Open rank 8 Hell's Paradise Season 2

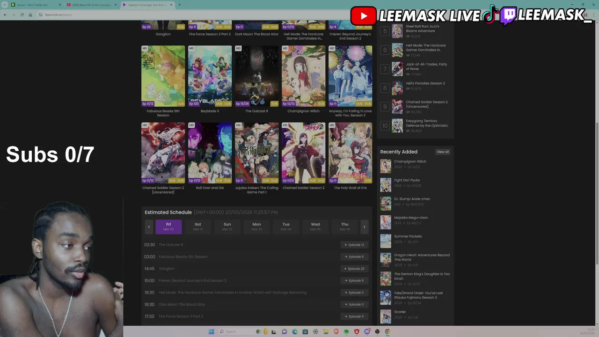425,83
